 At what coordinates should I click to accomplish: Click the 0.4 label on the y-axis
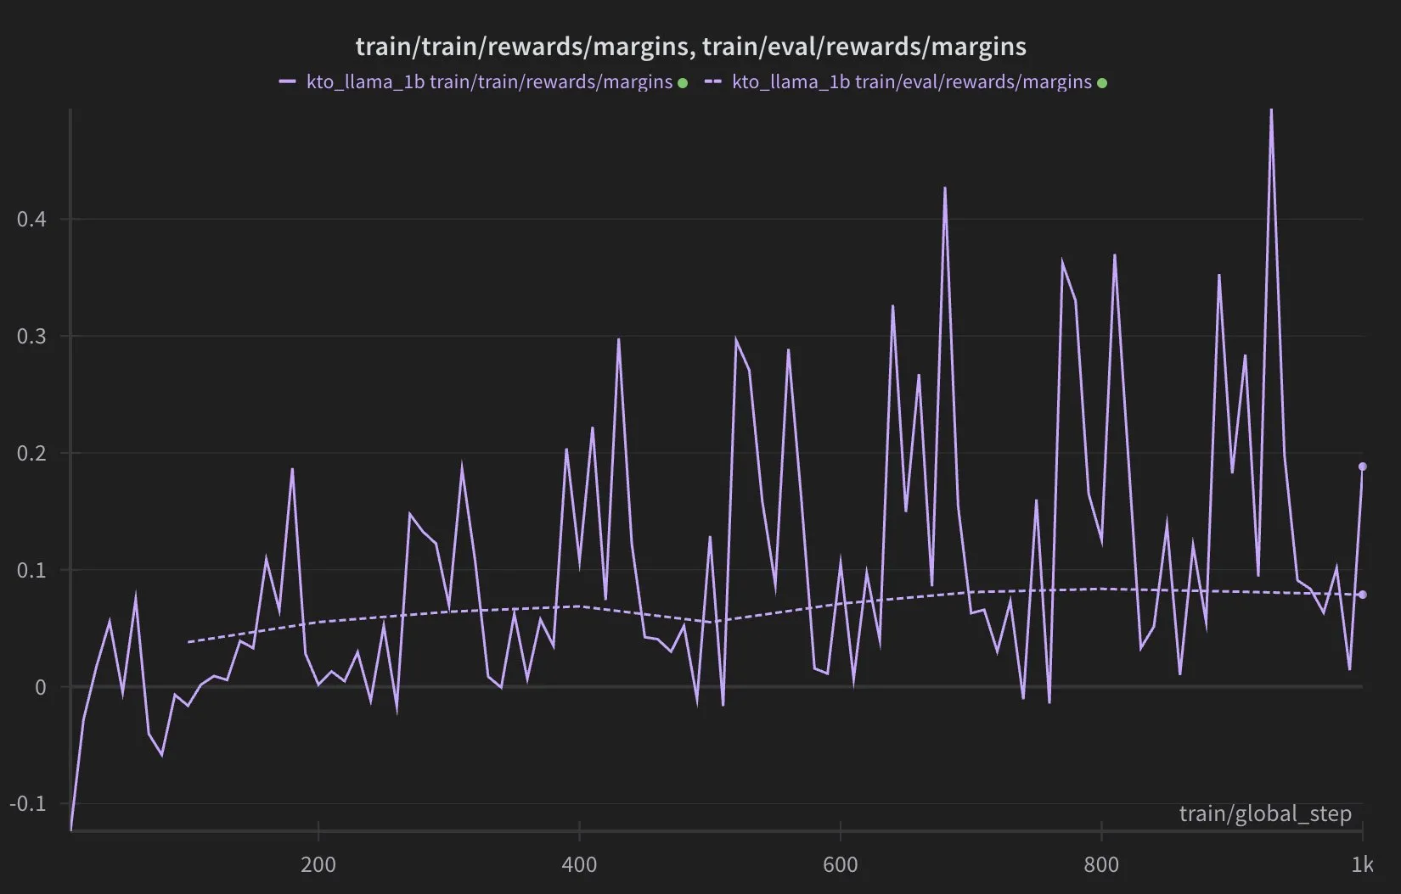31,220
